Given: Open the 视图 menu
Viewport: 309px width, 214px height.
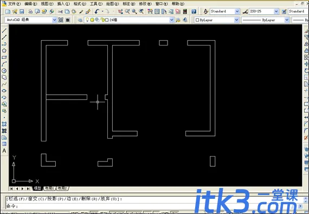Looking at the screenshot, I should [x=47, y=4].
